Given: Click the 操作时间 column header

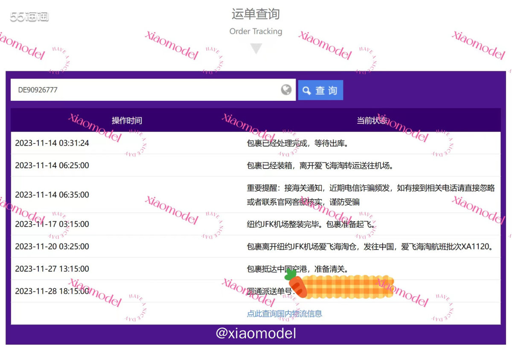Looking at the screenshot, I should pyautogui.click(x=127, y=120).
